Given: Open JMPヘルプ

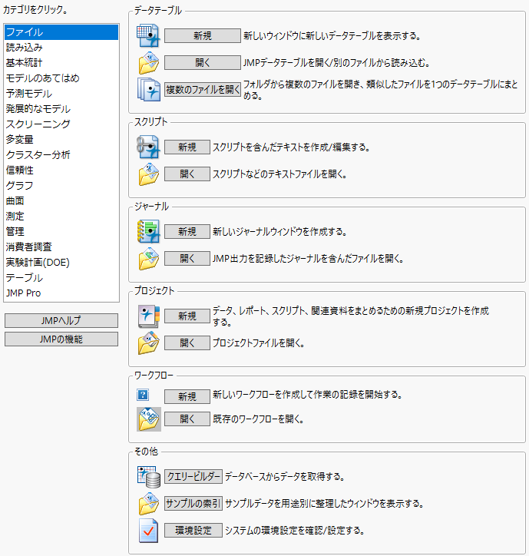Looking at the screenshot, I should [x=61, y=320].
